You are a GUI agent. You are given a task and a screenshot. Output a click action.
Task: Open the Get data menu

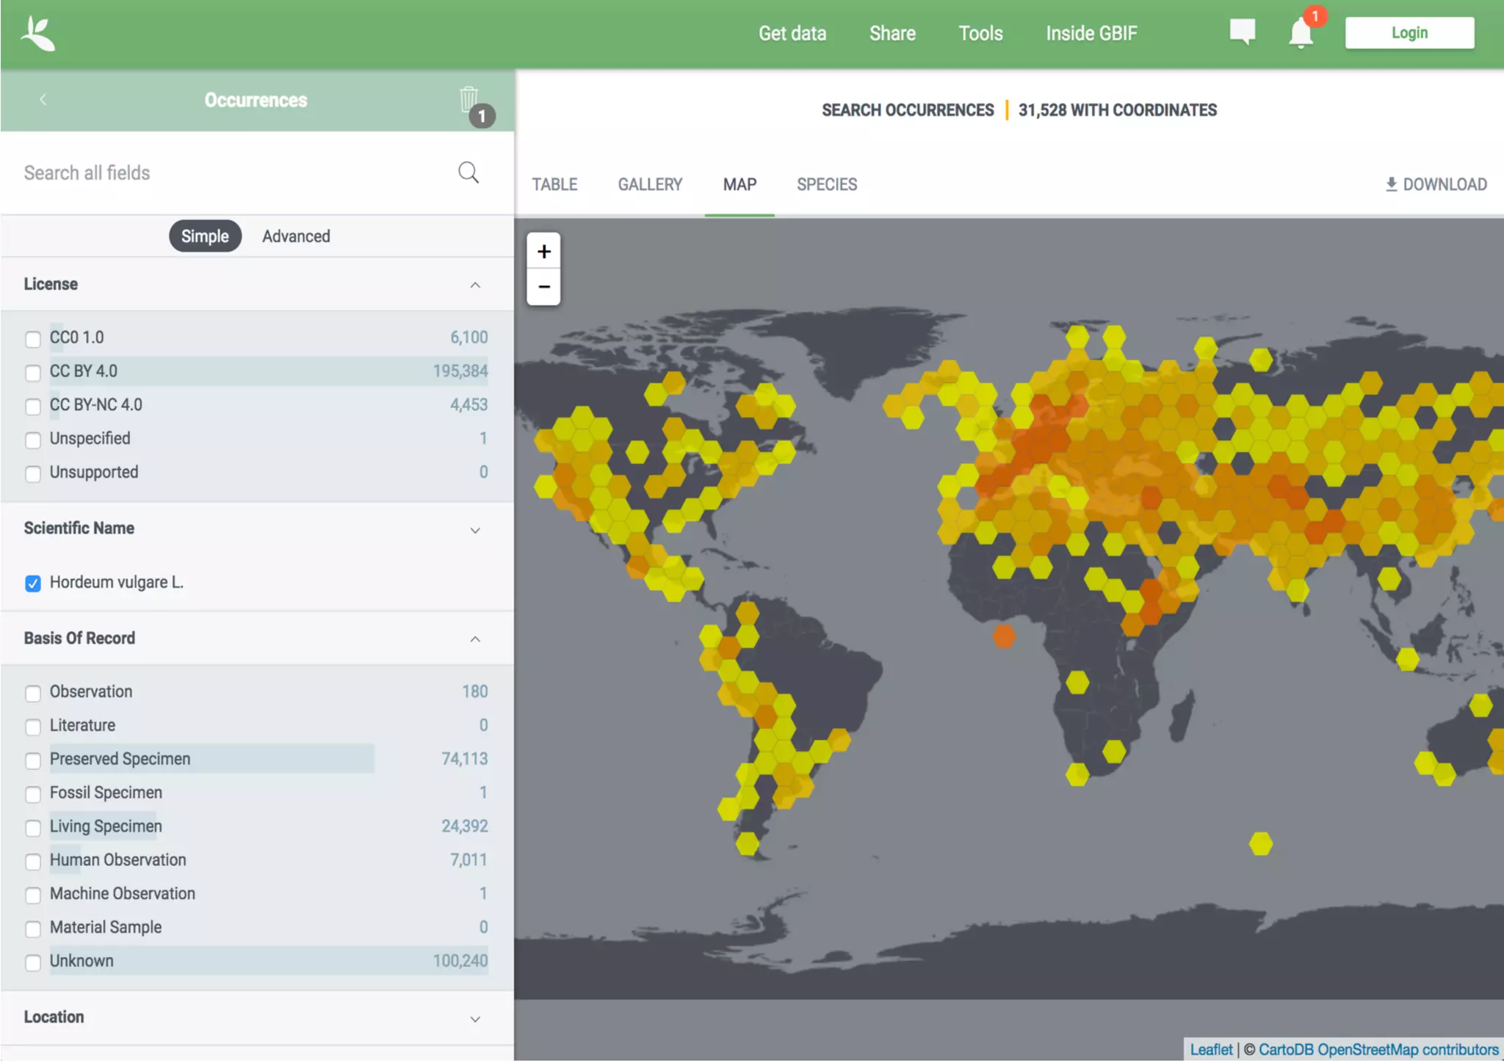coord(792,34)
